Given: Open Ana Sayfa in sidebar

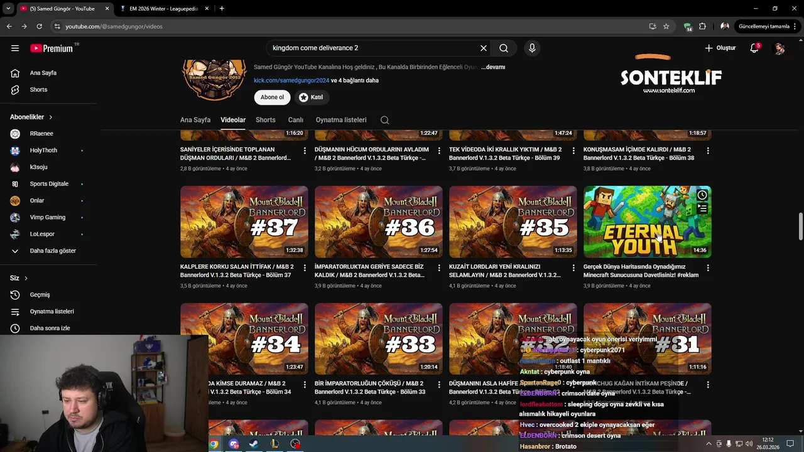Looking at the screenshot, I should point(43,73).
